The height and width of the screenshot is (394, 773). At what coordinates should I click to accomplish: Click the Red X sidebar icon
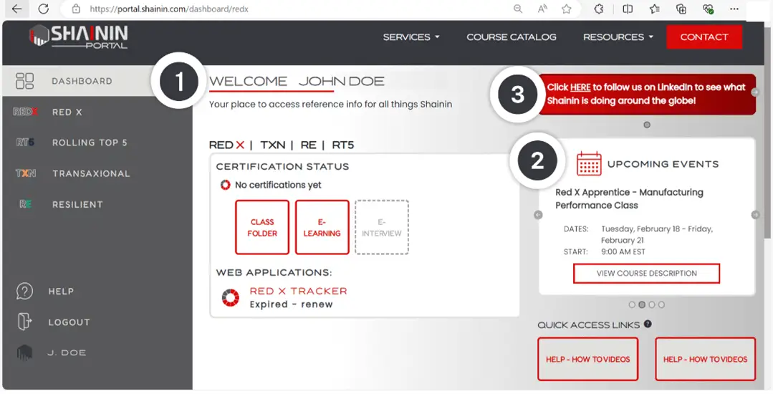point(25,112)
